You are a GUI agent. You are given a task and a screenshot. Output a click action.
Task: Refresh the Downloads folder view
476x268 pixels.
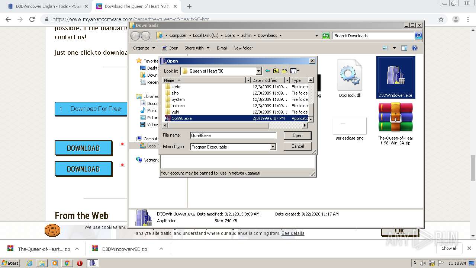326,36
